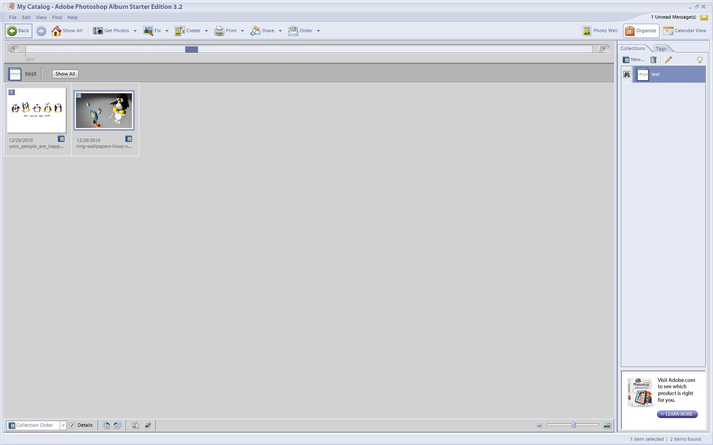Click the Photoshop Elements product image
Image resolution: width=713 pixels, height=445 pixels.
[x=640, y=392]
